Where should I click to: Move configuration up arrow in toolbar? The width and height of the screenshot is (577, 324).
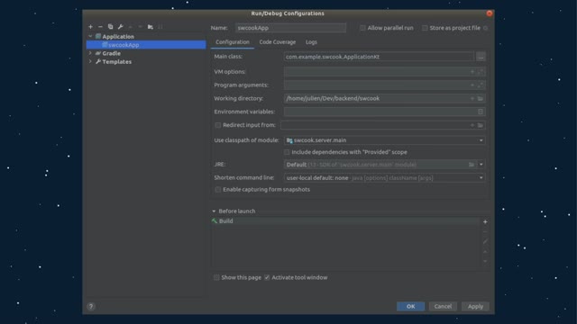130,27
